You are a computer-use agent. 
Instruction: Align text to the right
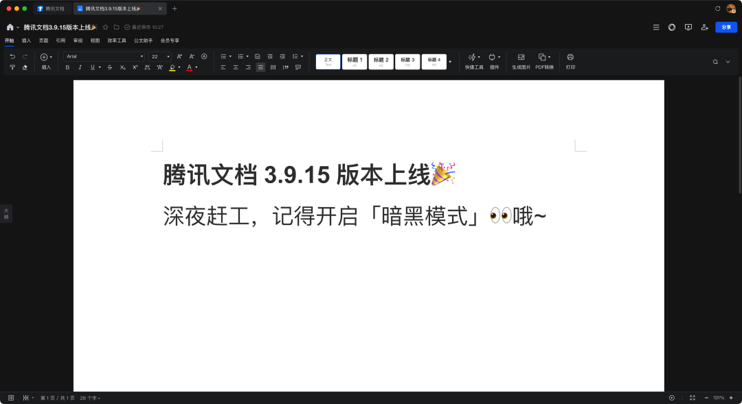coord(248,68)
